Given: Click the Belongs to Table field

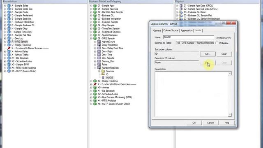Looking at the screenshot, I should [x=195, y=43].
